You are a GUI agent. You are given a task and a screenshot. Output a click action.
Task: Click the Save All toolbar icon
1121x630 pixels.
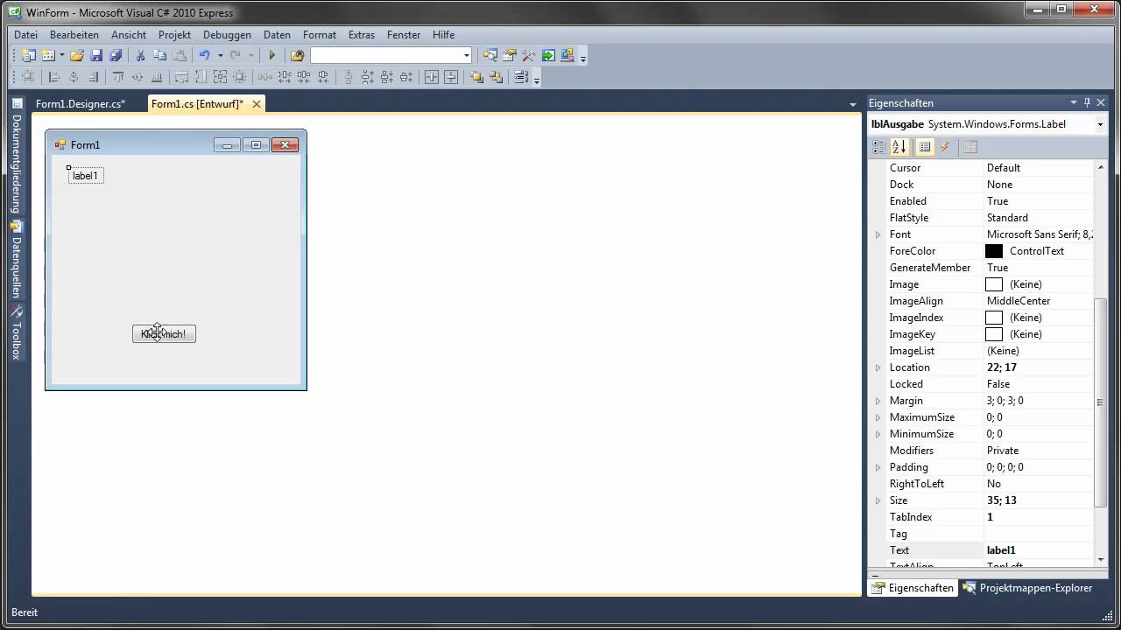tap(116, 55)
